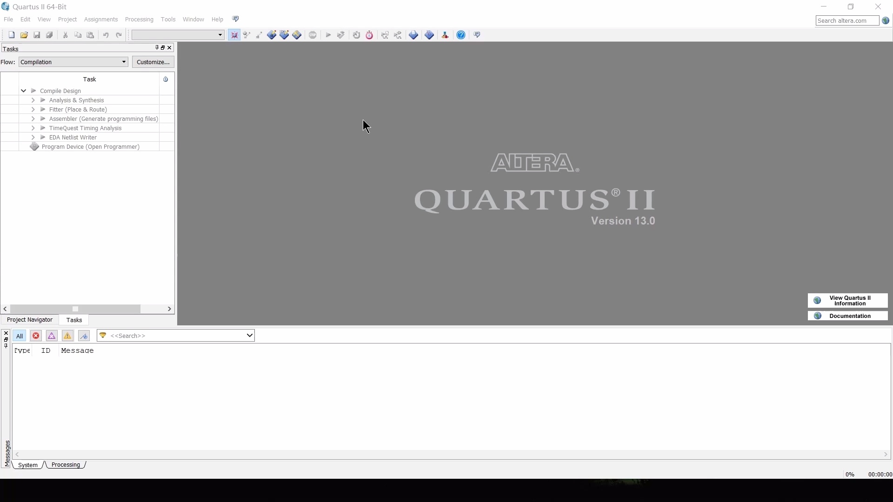
Task: Click the Start Compilation play icon
Action: [328, 35]
